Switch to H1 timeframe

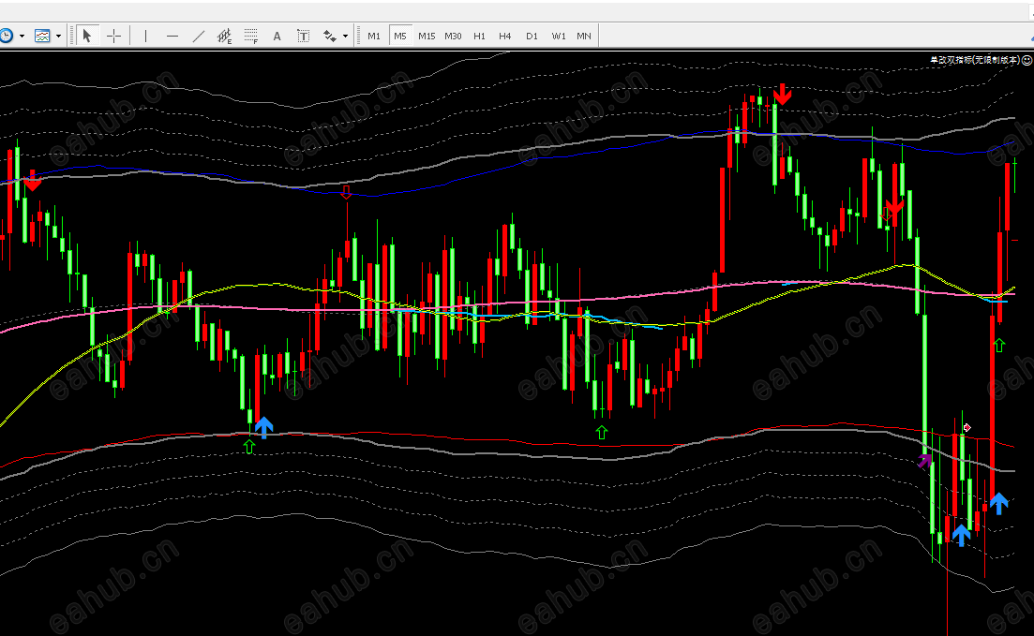coord(479,36)
